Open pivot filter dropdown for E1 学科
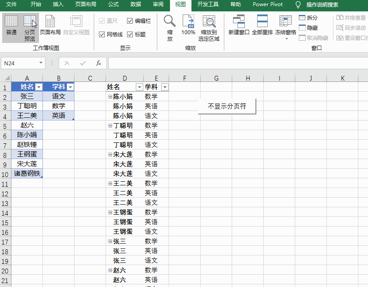 pos(165,87)
